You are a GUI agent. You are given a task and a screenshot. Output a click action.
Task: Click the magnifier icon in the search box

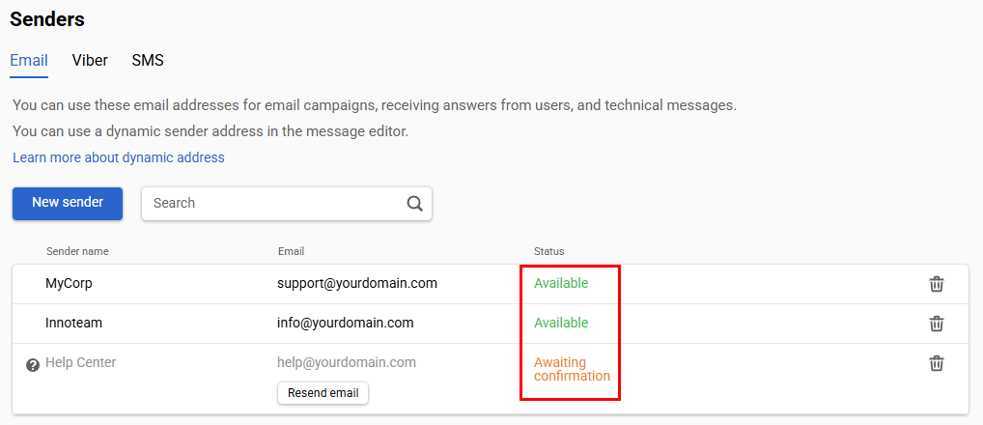[x=414, y=203]
